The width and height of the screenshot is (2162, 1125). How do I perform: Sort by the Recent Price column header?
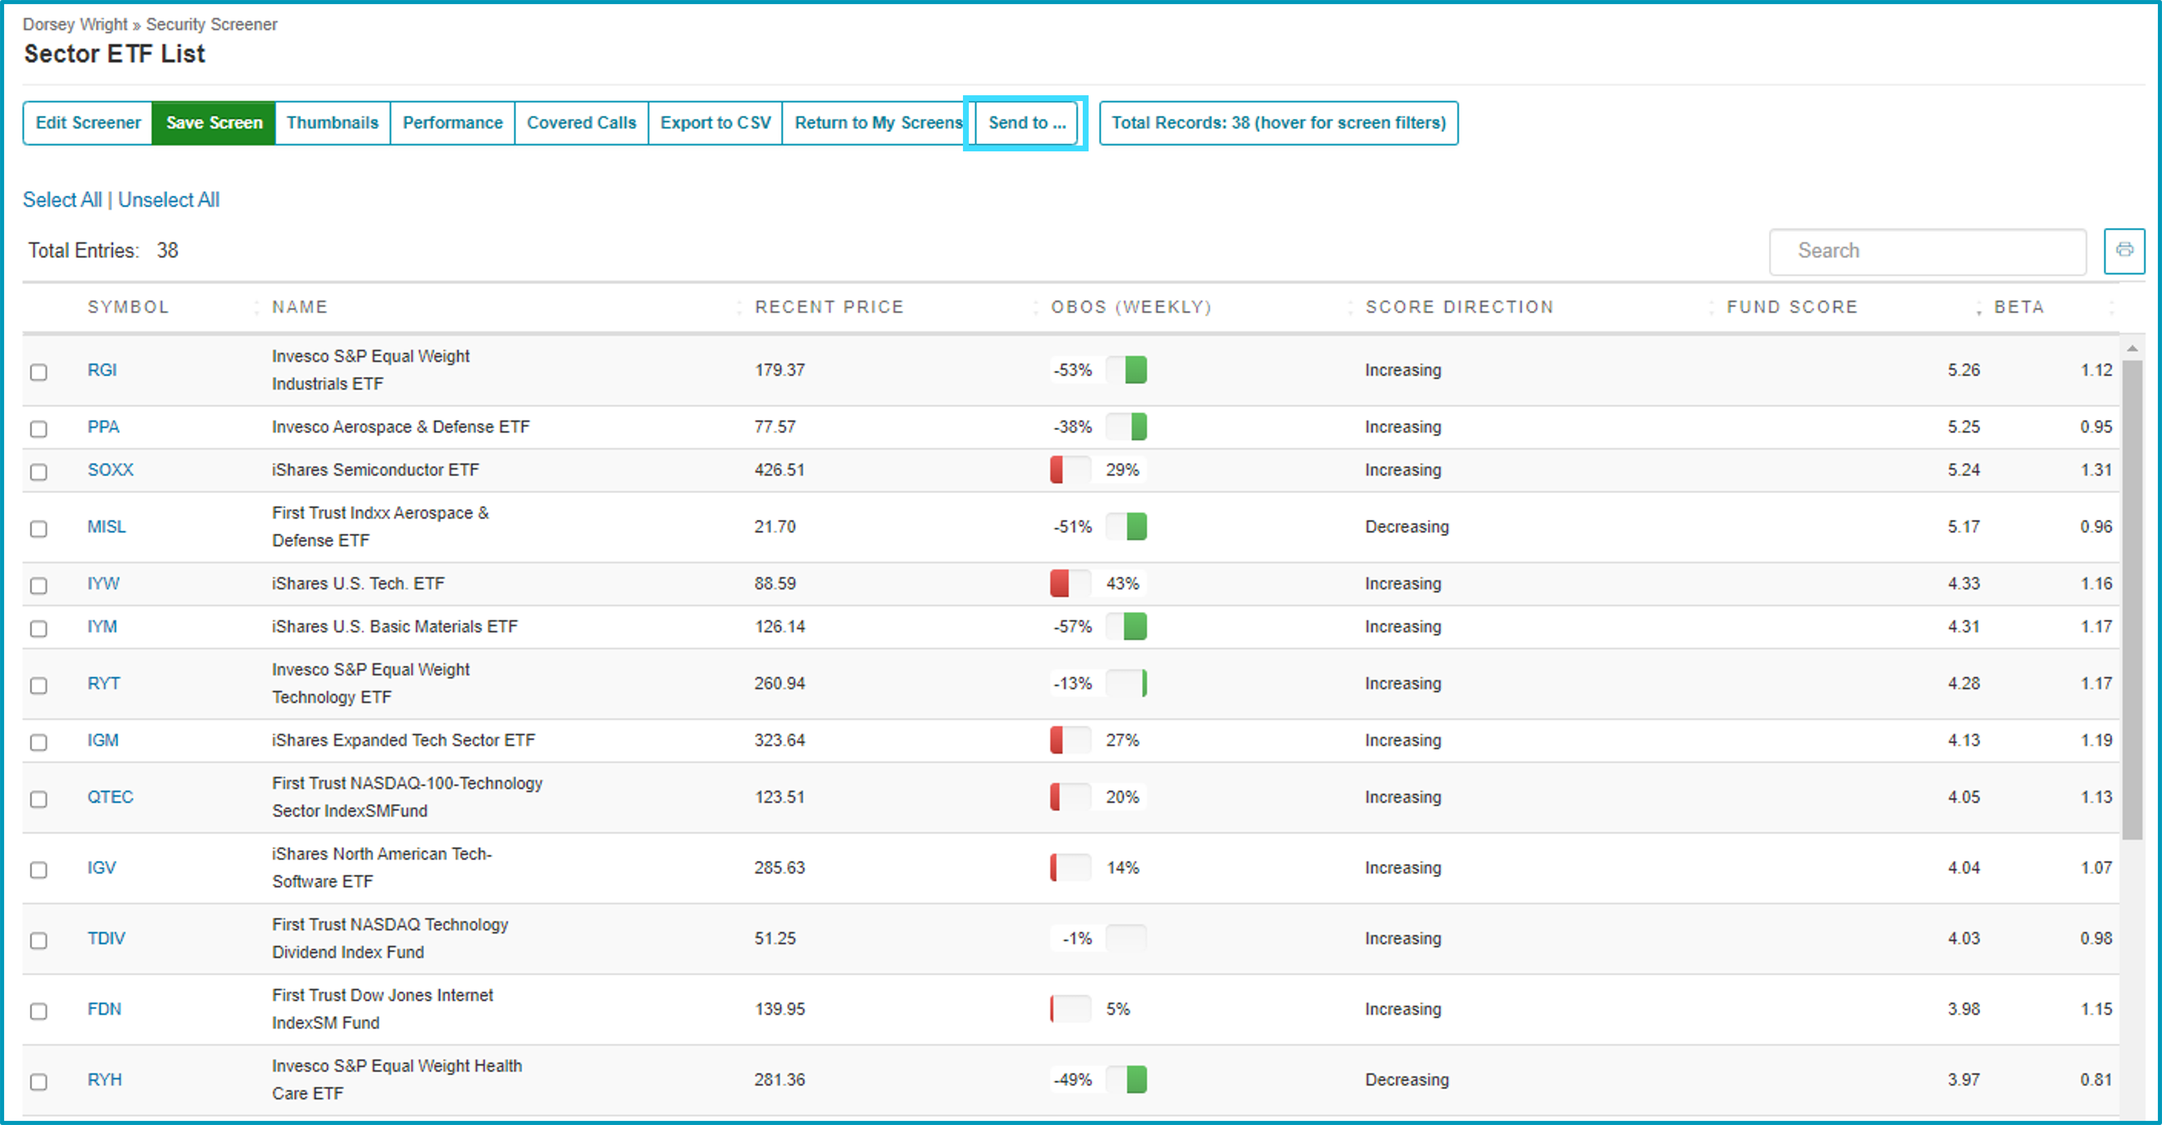point(829,307)
